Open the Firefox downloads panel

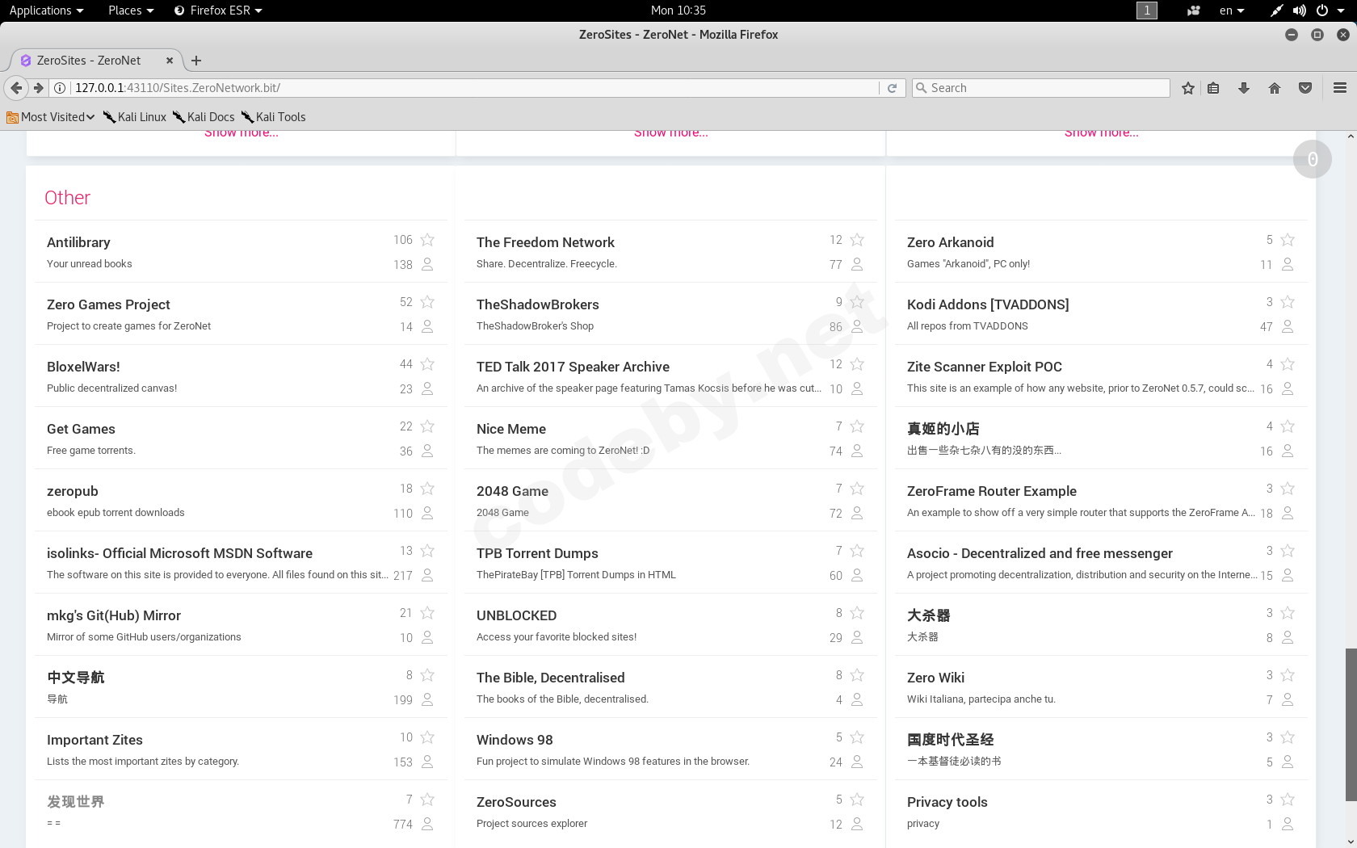[1244, 87]
